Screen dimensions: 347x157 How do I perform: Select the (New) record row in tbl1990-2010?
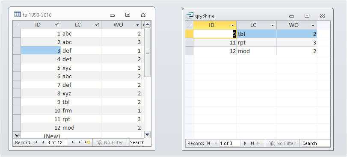[x=17, y=136]
